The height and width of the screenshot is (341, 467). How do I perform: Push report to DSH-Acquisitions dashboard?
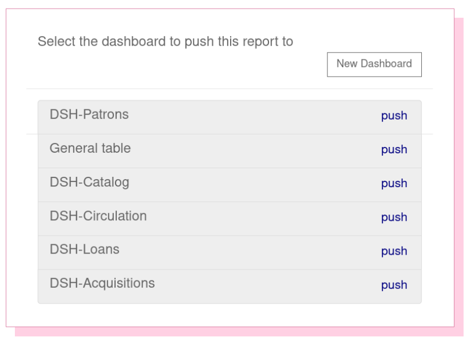click(x=394, y=285)
